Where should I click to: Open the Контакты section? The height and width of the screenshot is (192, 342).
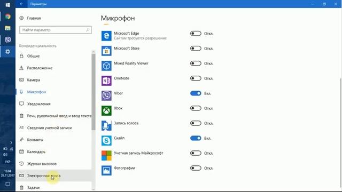tap(54, 140)
